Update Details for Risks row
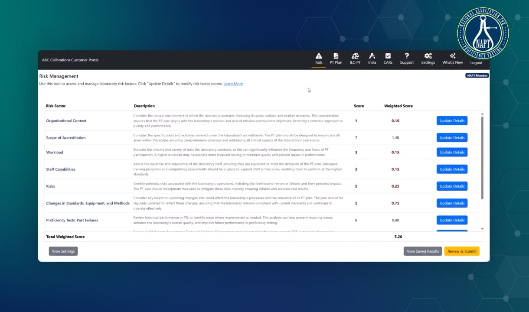 [452, 186]
